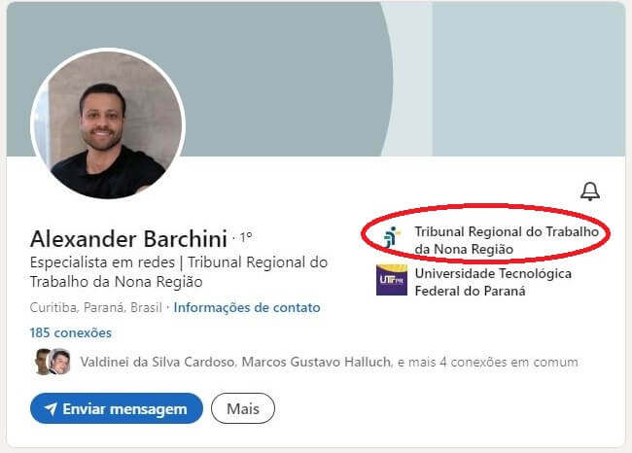This screenshot has width=632, height=453.
Task: Open the second mutual connection avatar
Action: (59, 362)
